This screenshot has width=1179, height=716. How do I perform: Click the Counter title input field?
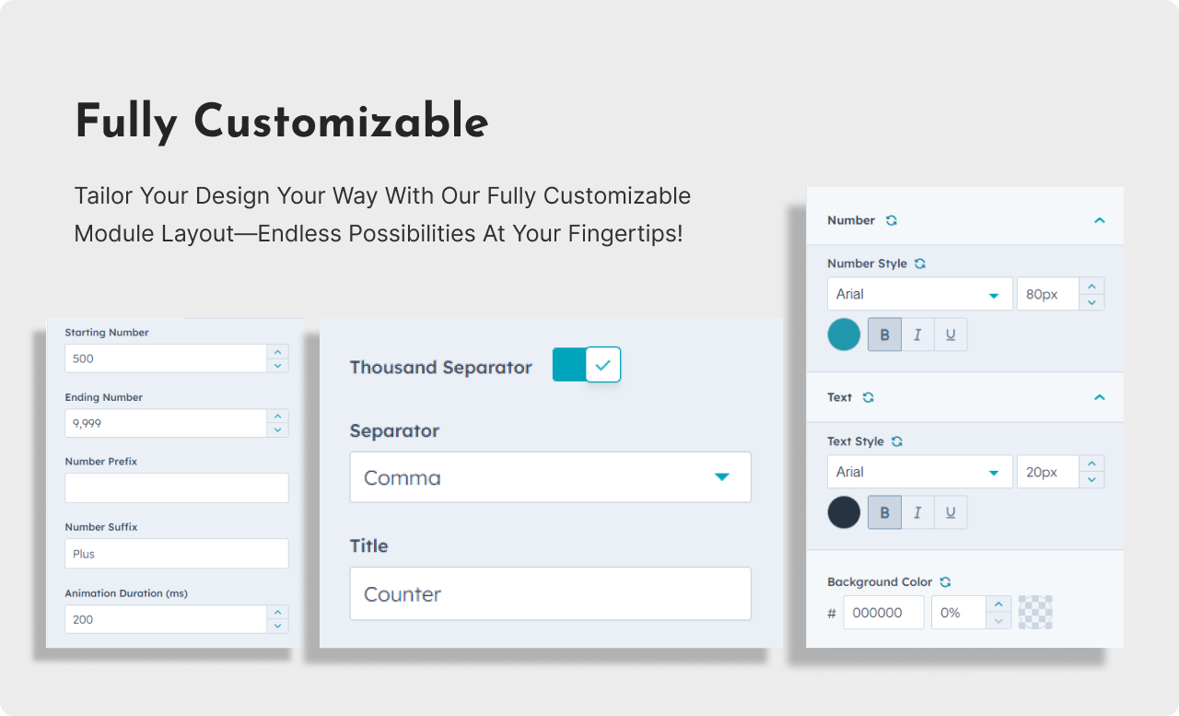[550, 593]
